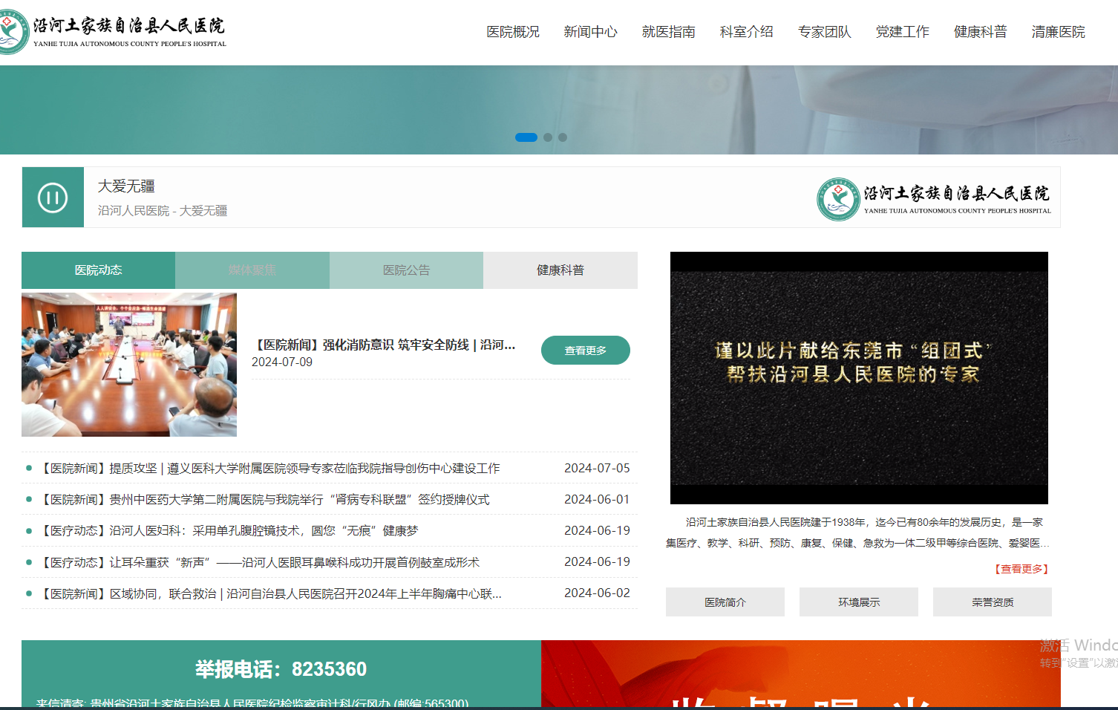This screenshot has width=1118, height=710.
Task: Open news about 遵义医科大学附属医院 创伤中心
Action: (x=269, y=469)
